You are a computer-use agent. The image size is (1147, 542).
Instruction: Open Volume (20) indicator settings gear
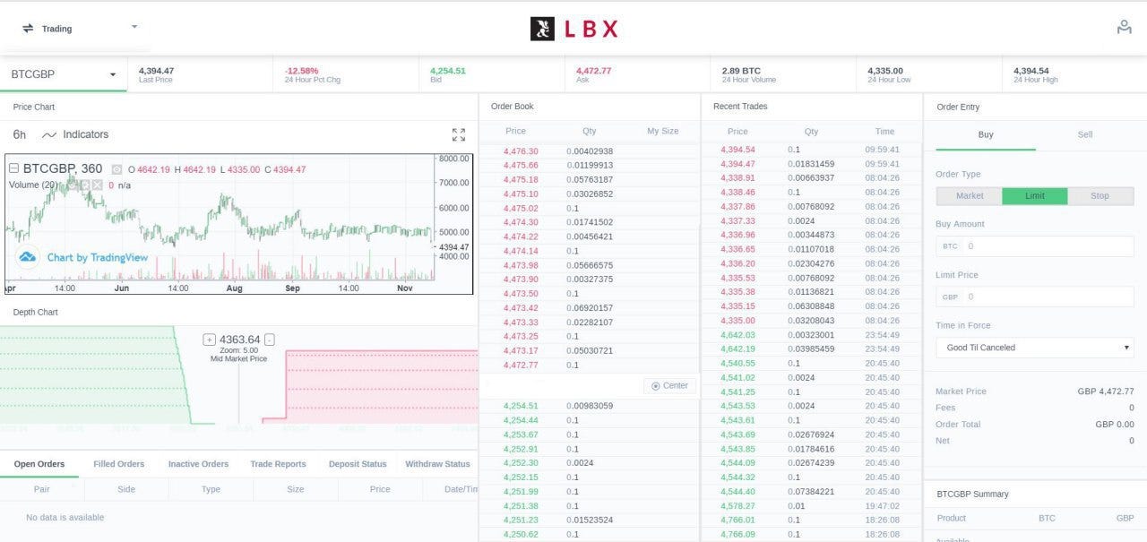pos(86,185)
